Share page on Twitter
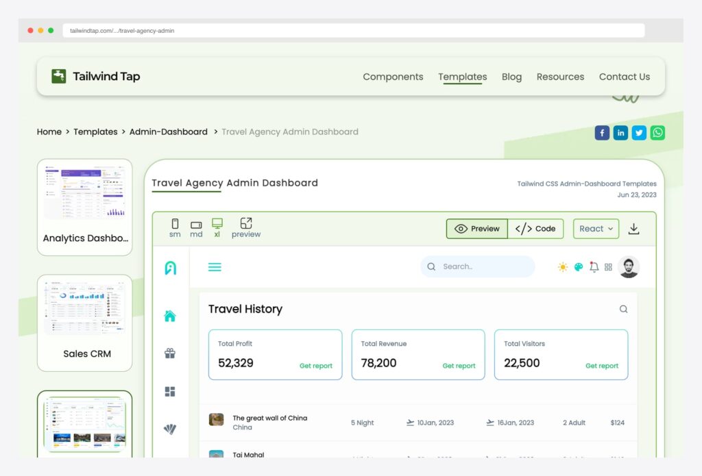 [x=639, y=133]
